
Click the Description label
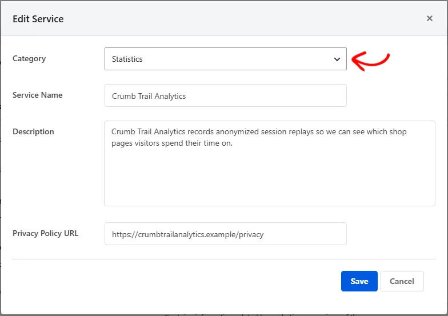pos(33,131)
